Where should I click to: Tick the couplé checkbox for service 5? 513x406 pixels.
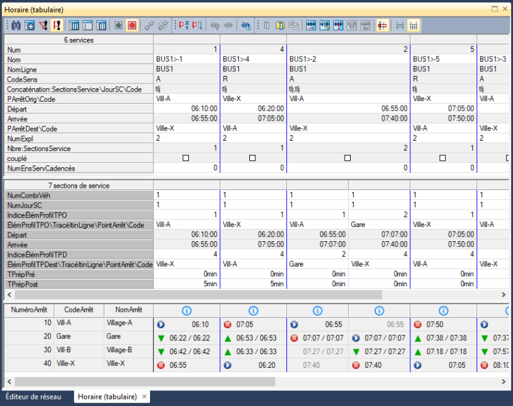click(442, 158)
